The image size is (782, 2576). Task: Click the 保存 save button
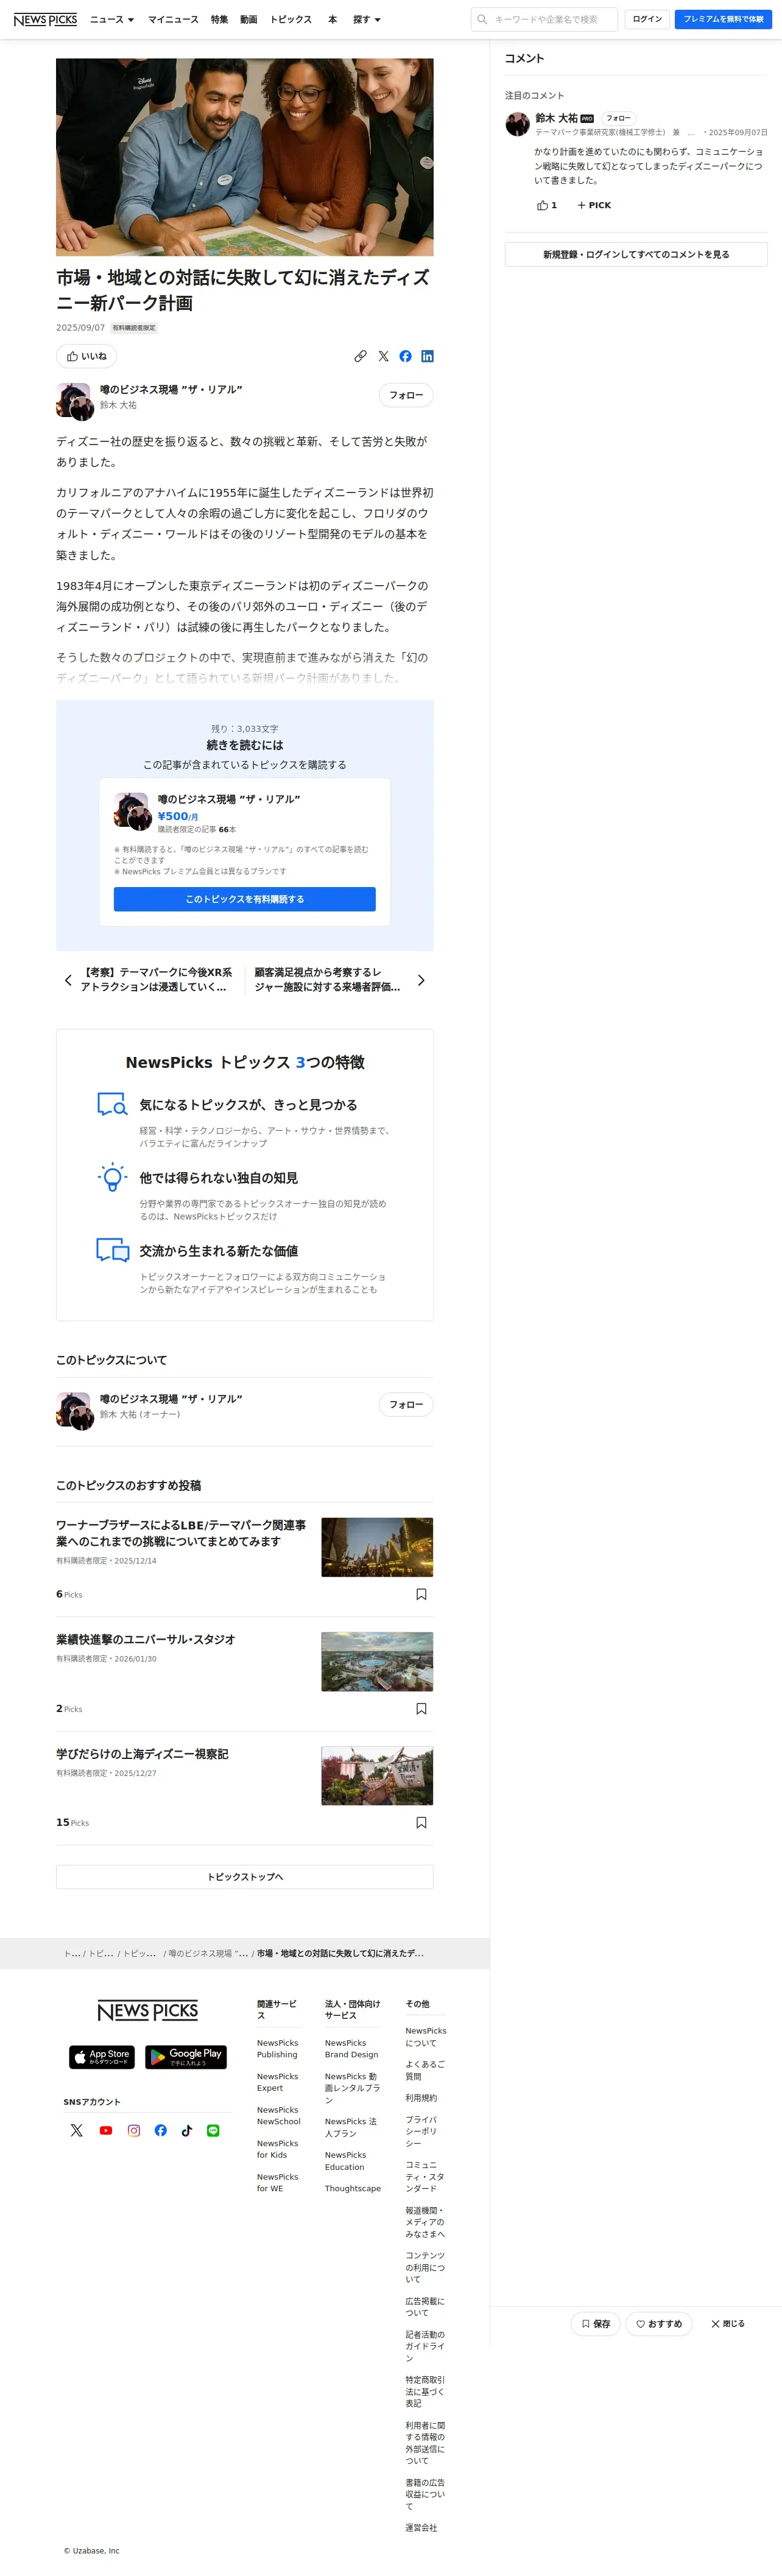596,2324
